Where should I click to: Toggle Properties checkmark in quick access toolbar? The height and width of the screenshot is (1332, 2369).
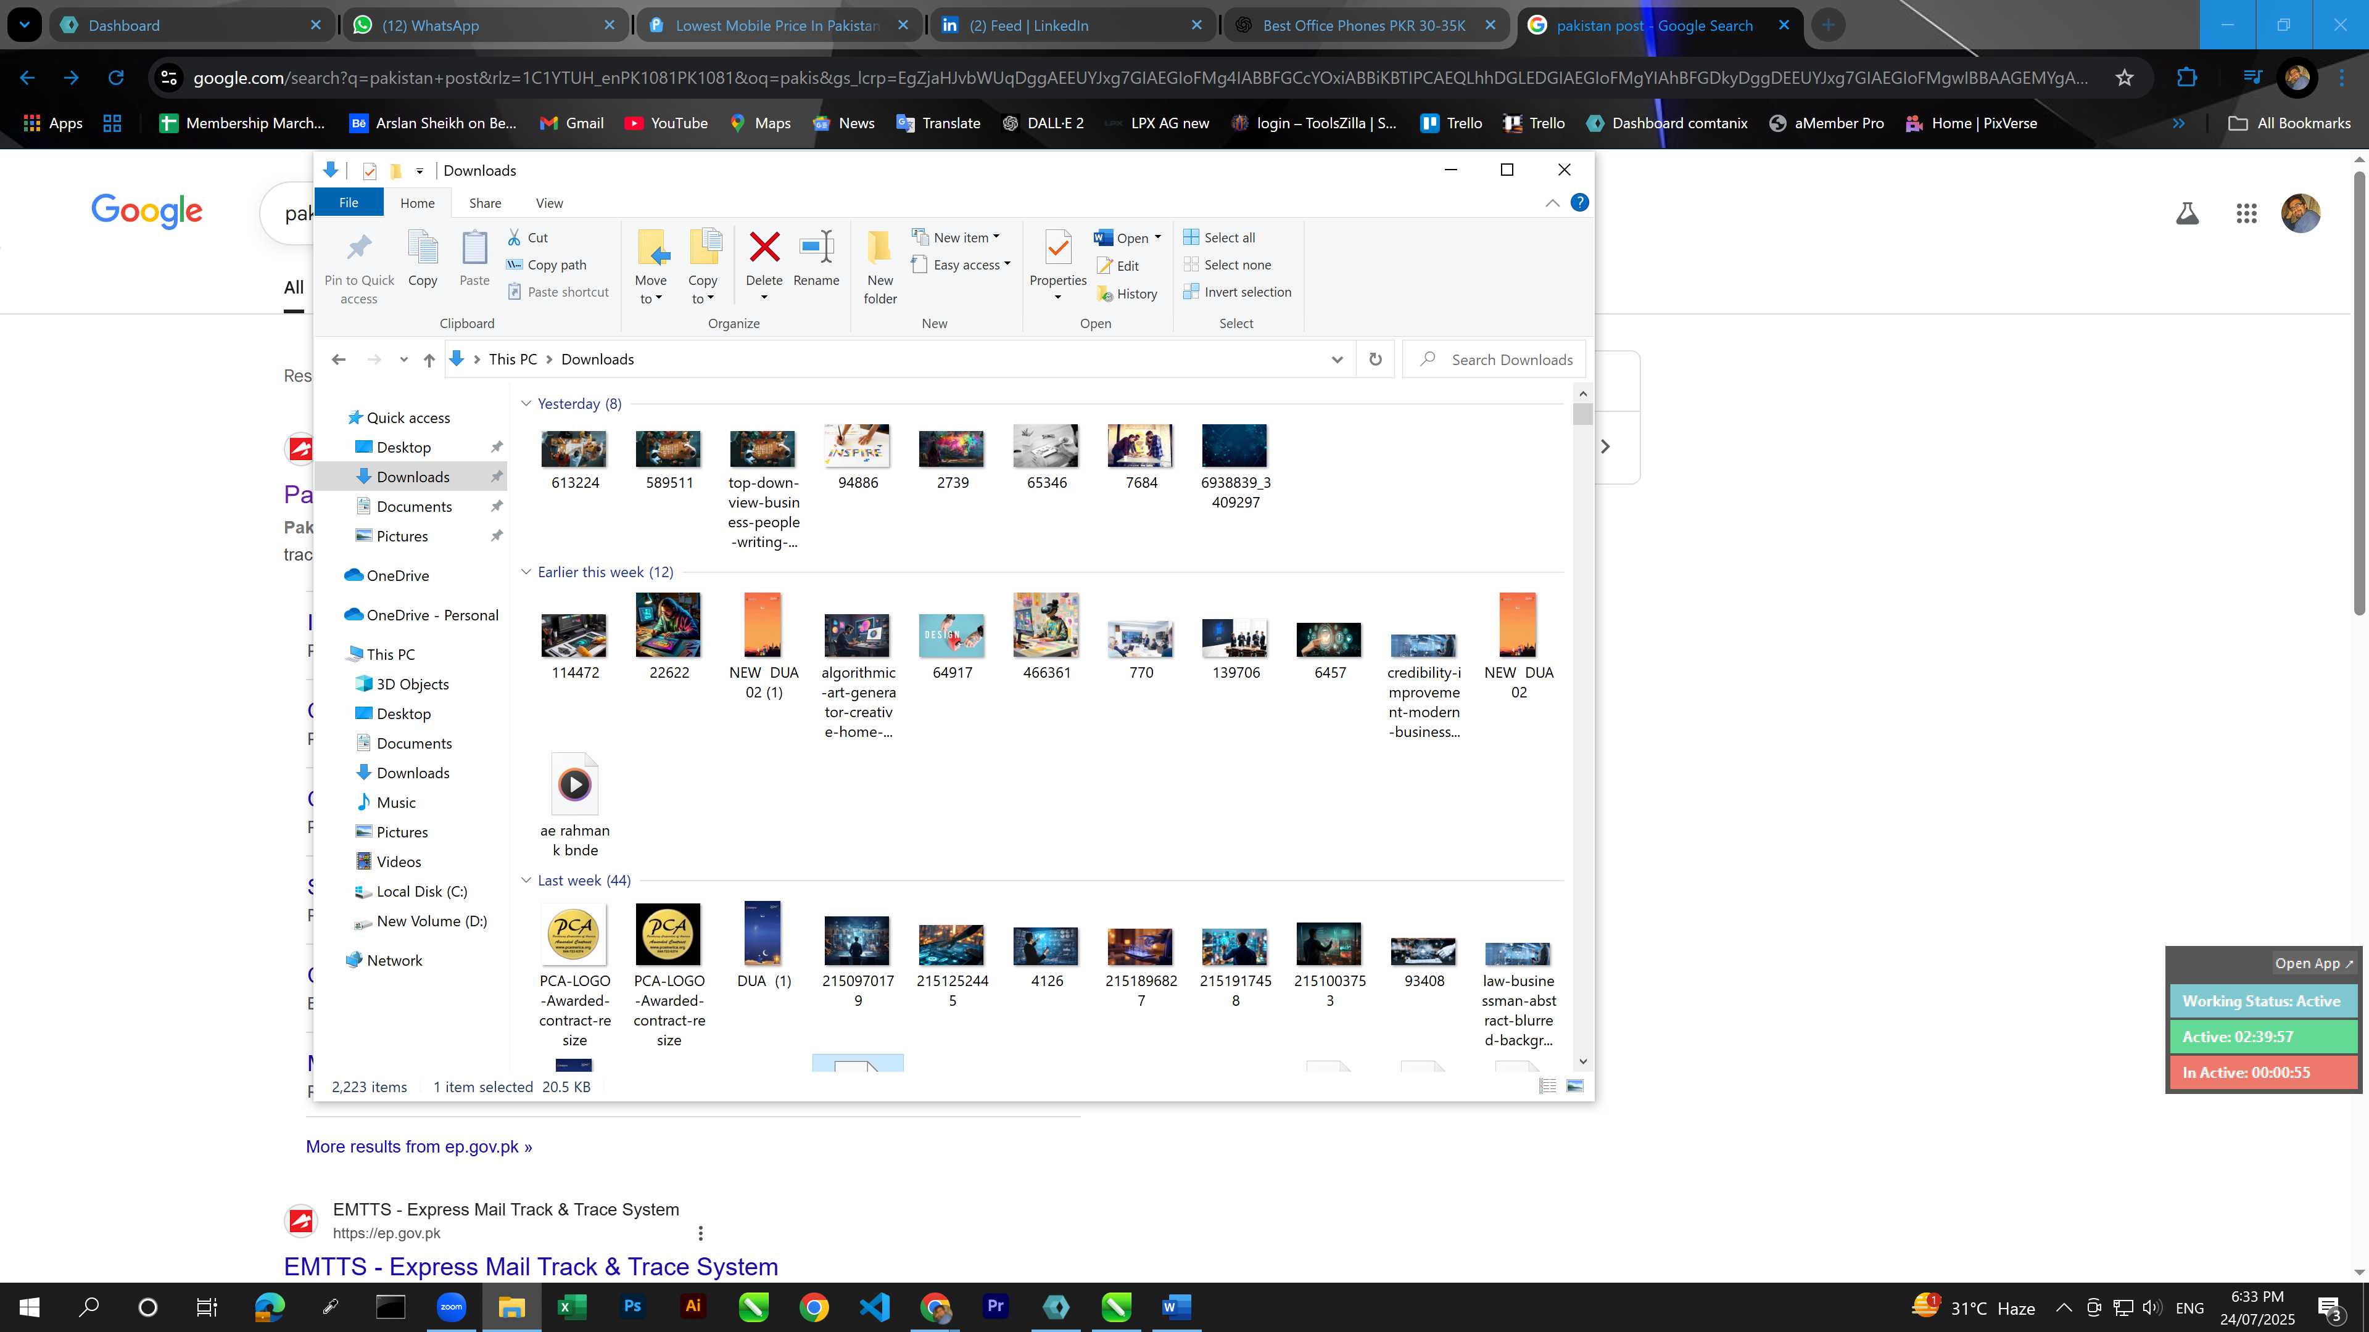[x=370, y=171]
